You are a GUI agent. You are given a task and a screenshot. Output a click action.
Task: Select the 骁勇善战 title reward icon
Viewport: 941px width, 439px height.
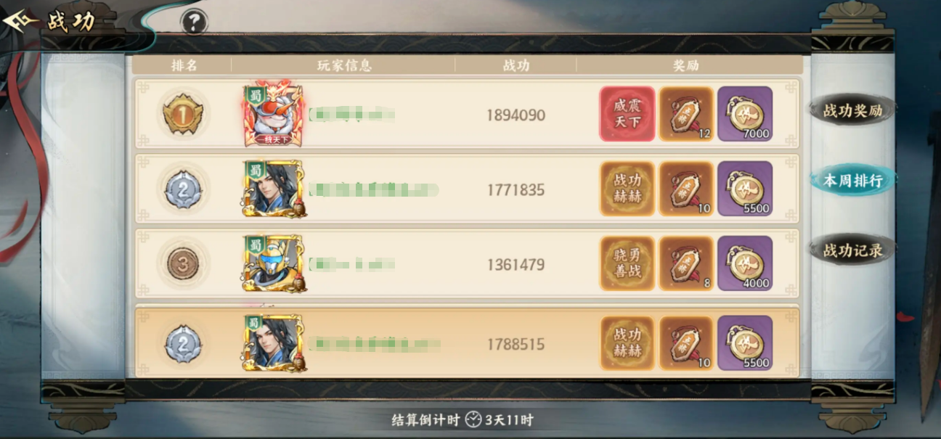627,263
